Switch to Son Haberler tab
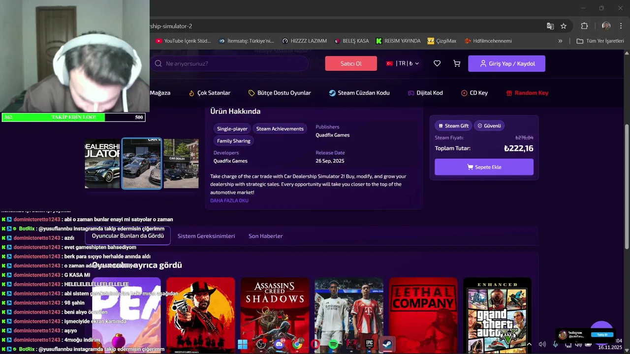 pyautogui.click(x=266, y=236)
